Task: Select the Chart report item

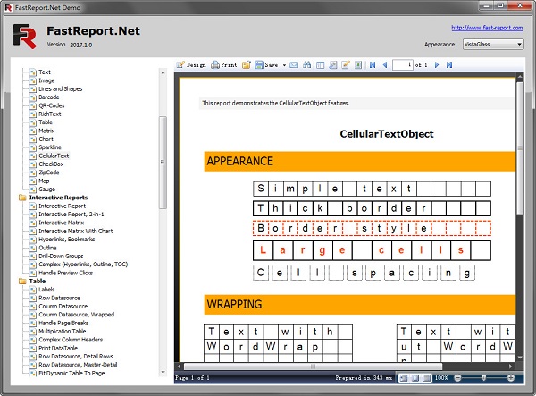Action: point(46,139)
